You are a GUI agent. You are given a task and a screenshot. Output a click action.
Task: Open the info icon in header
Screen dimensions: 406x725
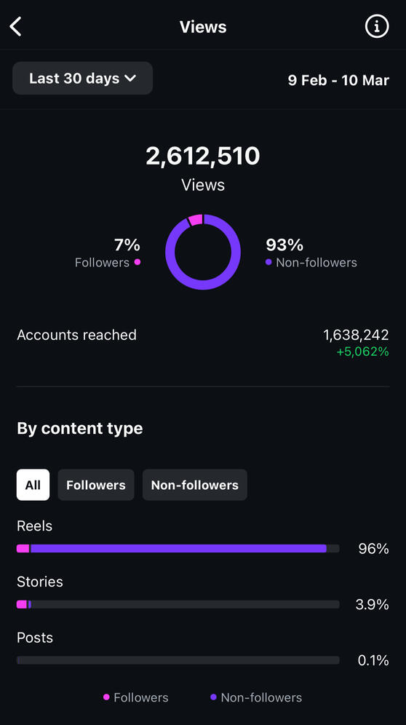tap(377, 27)
